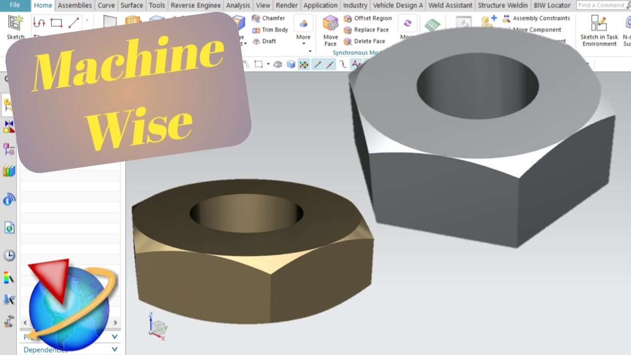Switch to the View tab

[x=263, y=5]
